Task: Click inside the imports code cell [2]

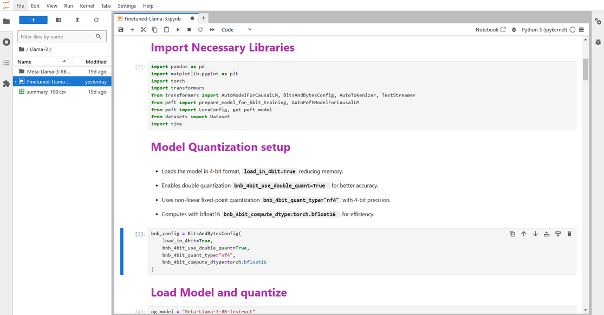Action: click(x=362, y=95)
